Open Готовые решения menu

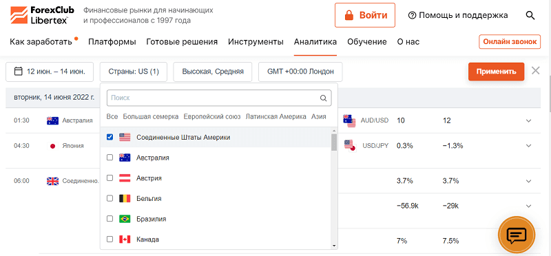tap(182, 42)
